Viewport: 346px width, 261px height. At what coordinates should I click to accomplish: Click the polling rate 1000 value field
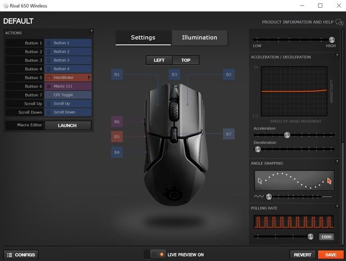(326, 237)
